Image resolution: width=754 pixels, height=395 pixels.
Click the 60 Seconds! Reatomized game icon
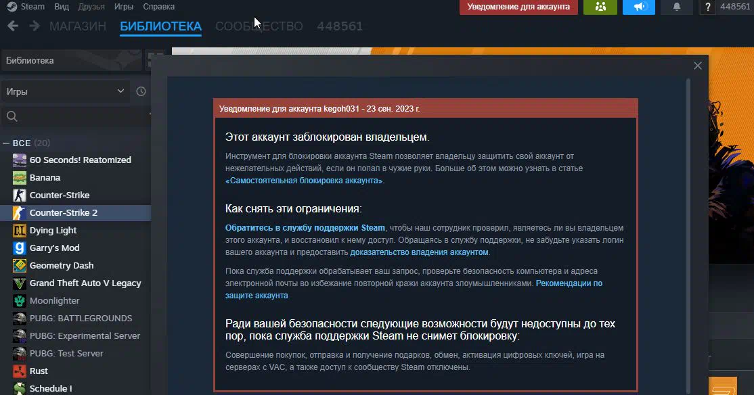(x=19, y=160)
